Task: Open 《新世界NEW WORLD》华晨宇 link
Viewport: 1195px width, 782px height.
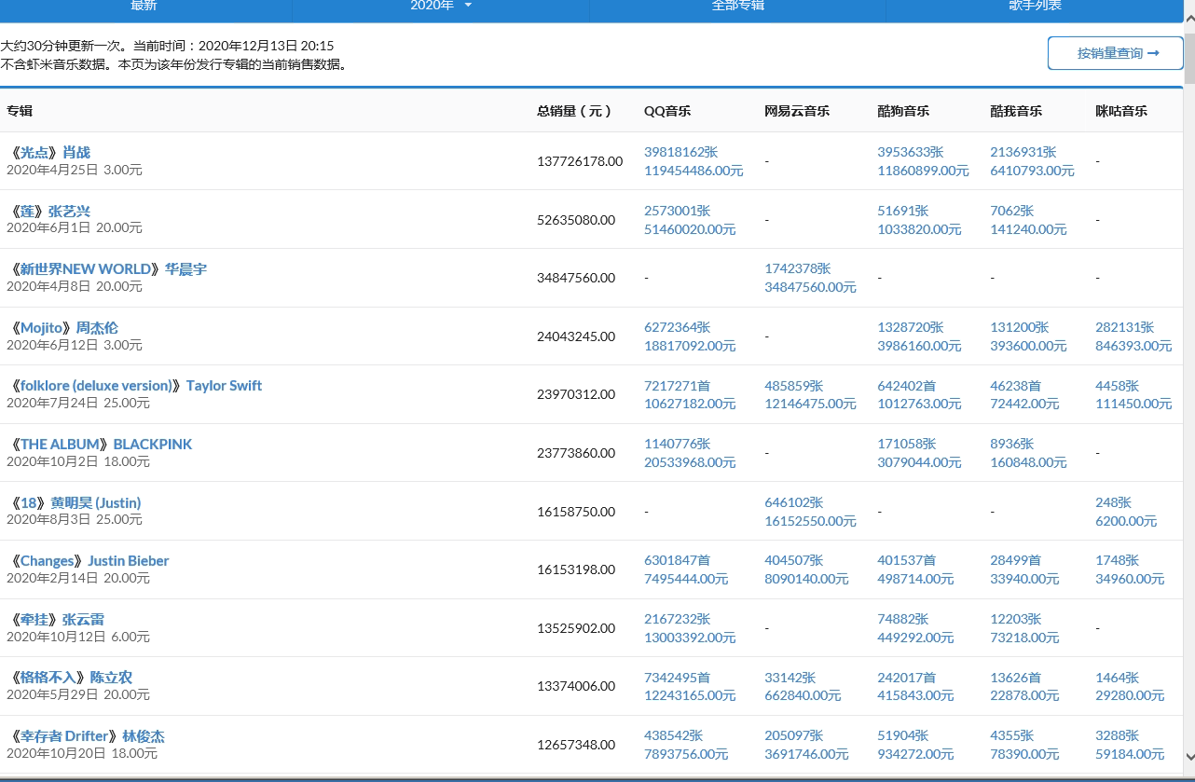Action: click(x=106, y=268)
